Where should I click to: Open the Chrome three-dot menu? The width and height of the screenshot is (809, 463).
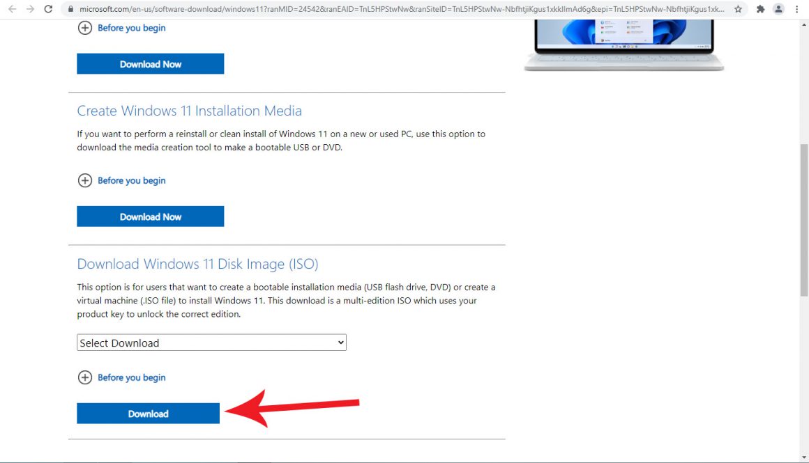(797, 9)
